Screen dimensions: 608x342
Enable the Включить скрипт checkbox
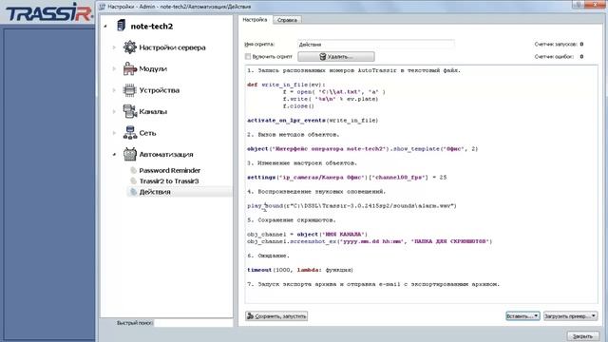tap(248, 57)
